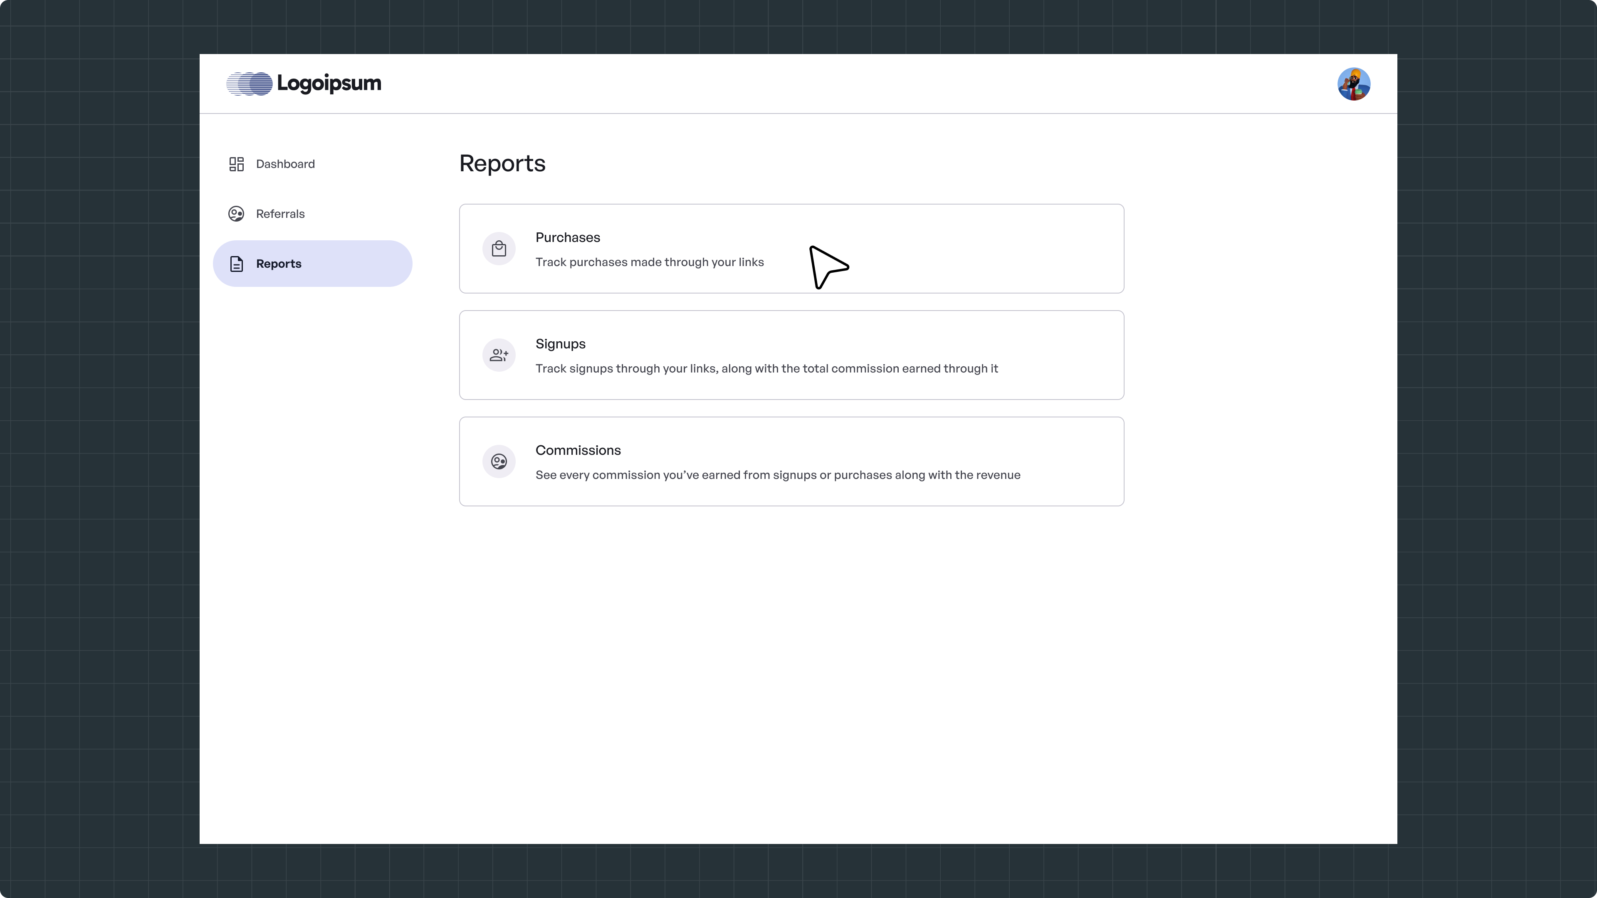Image resolution: width=1597 pixels, height=898 pixels.
Task: Click the Logoipsum striped logo mark
Action: 249,84
